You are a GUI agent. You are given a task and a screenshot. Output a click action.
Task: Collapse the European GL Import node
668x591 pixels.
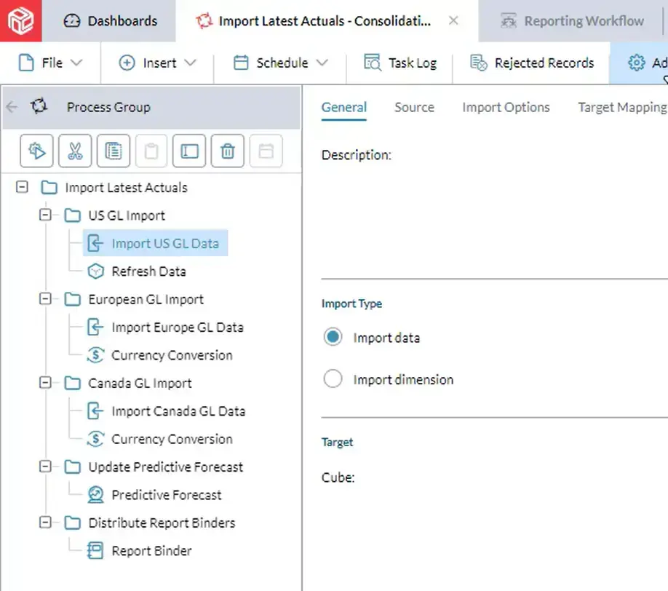[x=46, y=299]
